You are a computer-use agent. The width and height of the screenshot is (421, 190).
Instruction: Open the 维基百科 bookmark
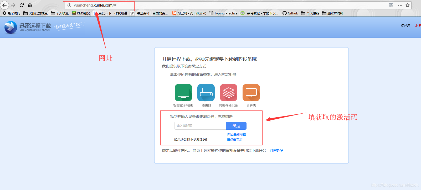click(149, 13)
